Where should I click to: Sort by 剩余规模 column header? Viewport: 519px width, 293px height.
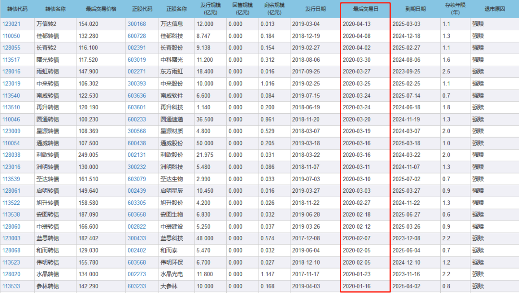tap(274, 9)
